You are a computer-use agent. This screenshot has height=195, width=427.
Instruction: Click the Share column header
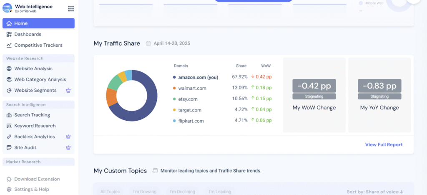[x=241, y=66]
